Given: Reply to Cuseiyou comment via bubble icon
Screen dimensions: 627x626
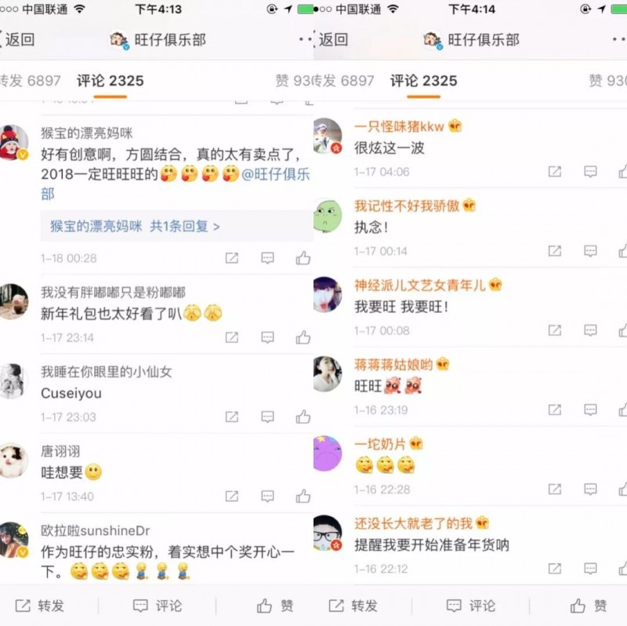Looking at the screenshot, I should coord(267,417).
